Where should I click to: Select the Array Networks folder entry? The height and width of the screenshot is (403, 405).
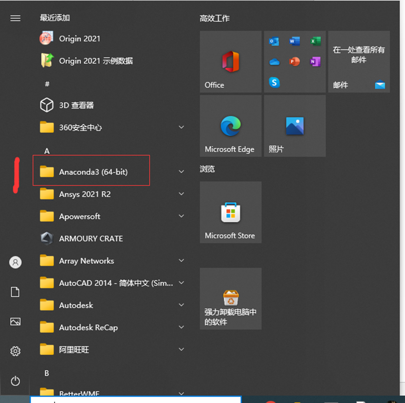point(112,261)
